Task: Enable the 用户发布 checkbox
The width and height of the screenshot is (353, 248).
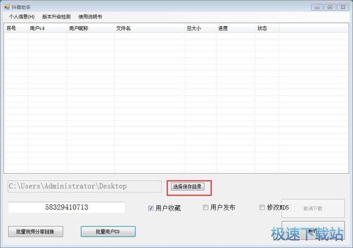Action: [206, 208]
